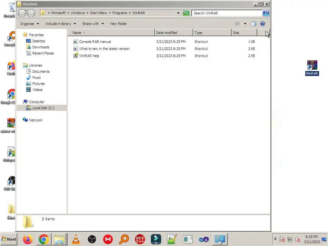Sort by the Size column header
Image resolution: width=328 pixels, height=246 pixels.
(x=244, y=33)
